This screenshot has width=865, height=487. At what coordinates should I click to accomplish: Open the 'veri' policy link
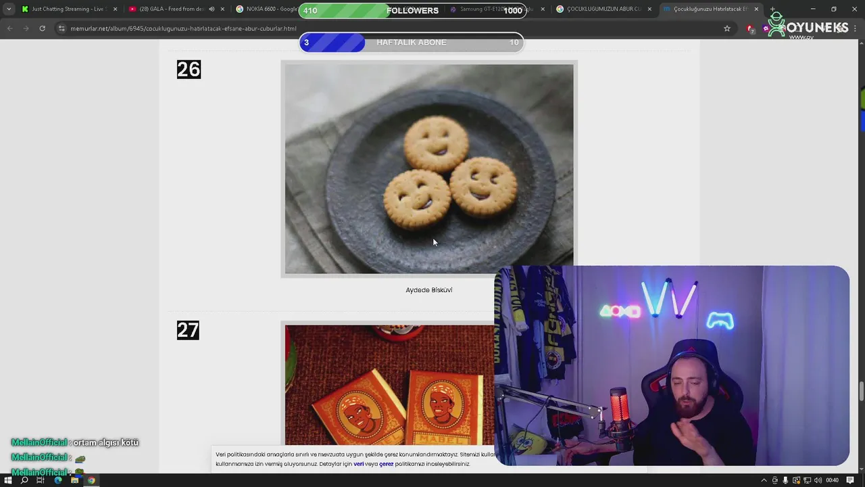click(x=358, y=464)
